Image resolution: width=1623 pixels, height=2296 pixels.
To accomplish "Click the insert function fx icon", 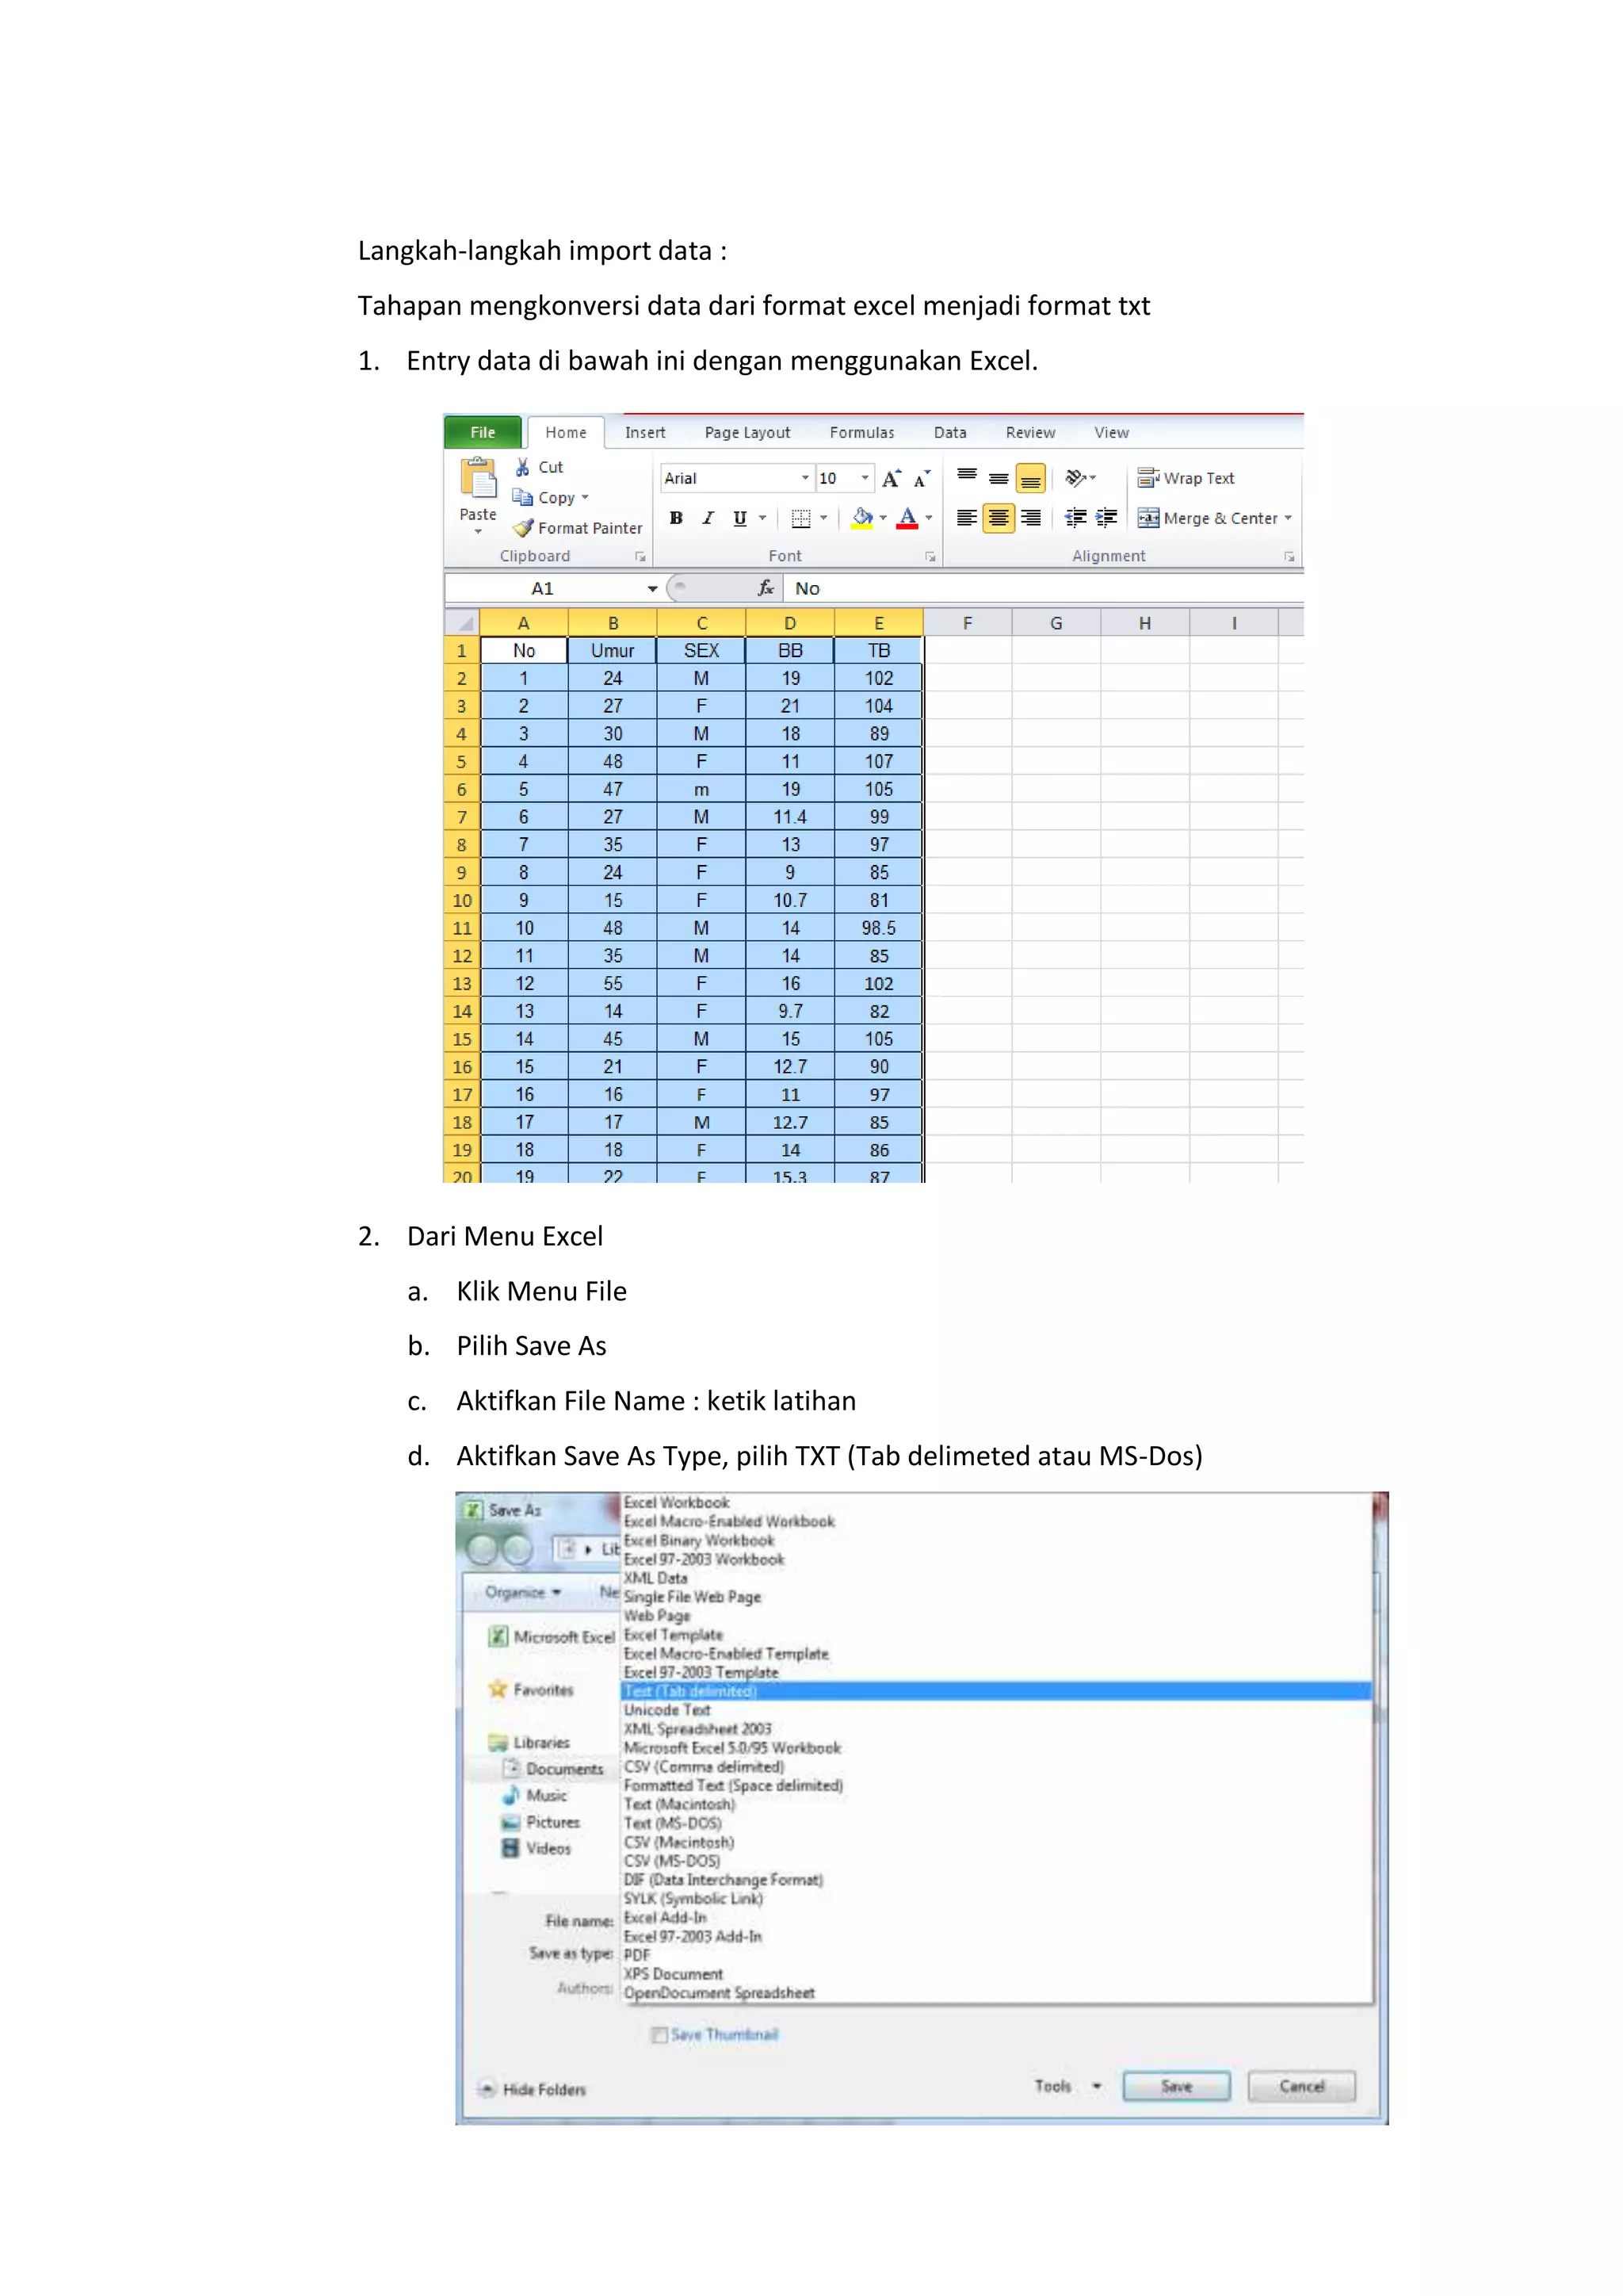I will [x=766, y=588].
